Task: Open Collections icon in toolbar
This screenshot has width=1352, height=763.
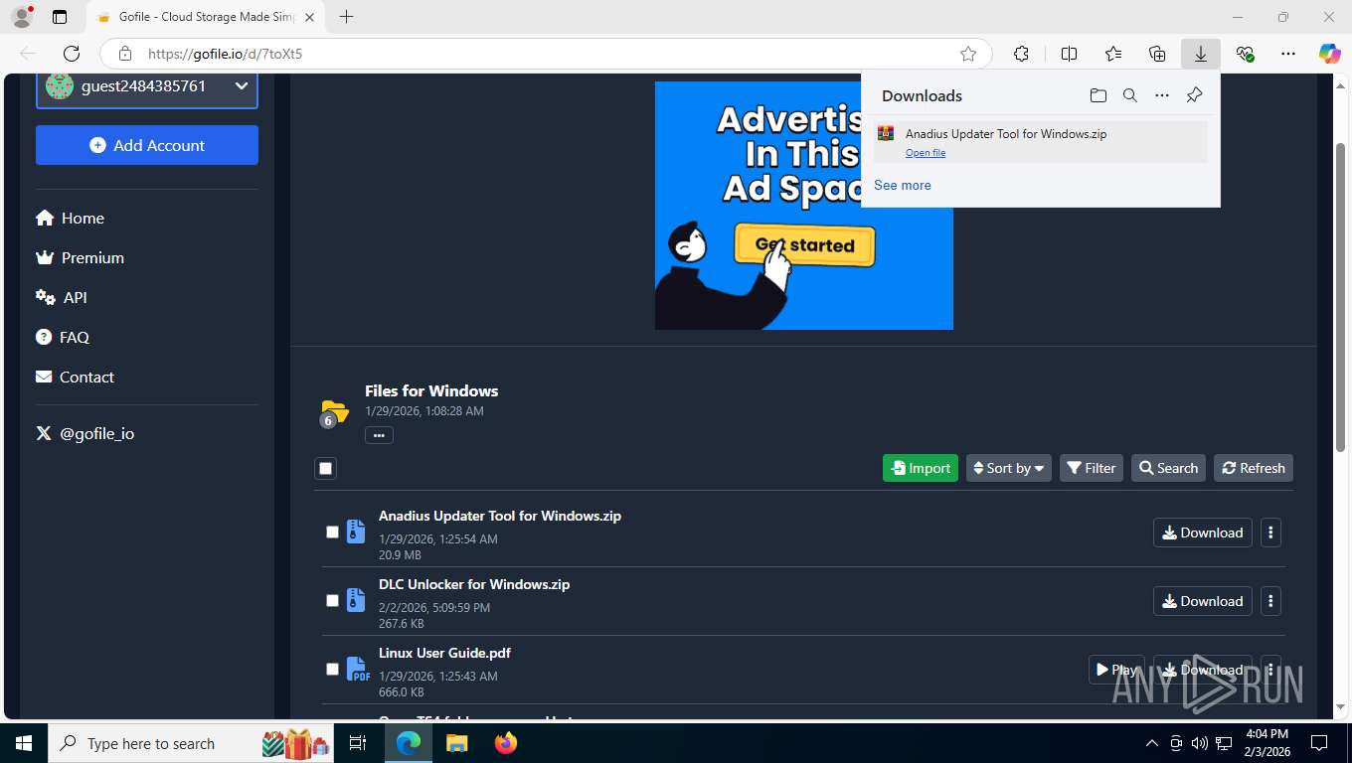Action: 1157,54
